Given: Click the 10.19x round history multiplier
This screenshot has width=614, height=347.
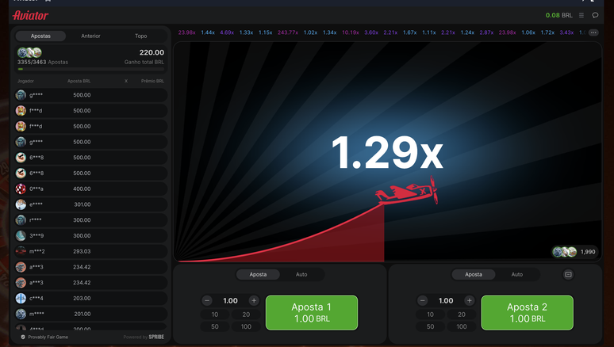Looking at the screenshot, I should tap(351, 32).
